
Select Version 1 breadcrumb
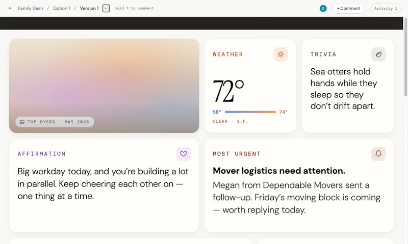(x=89, y=8)
